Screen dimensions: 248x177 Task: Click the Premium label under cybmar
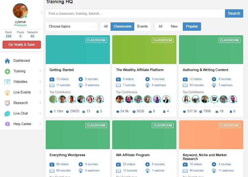click(x=20, y=25)
